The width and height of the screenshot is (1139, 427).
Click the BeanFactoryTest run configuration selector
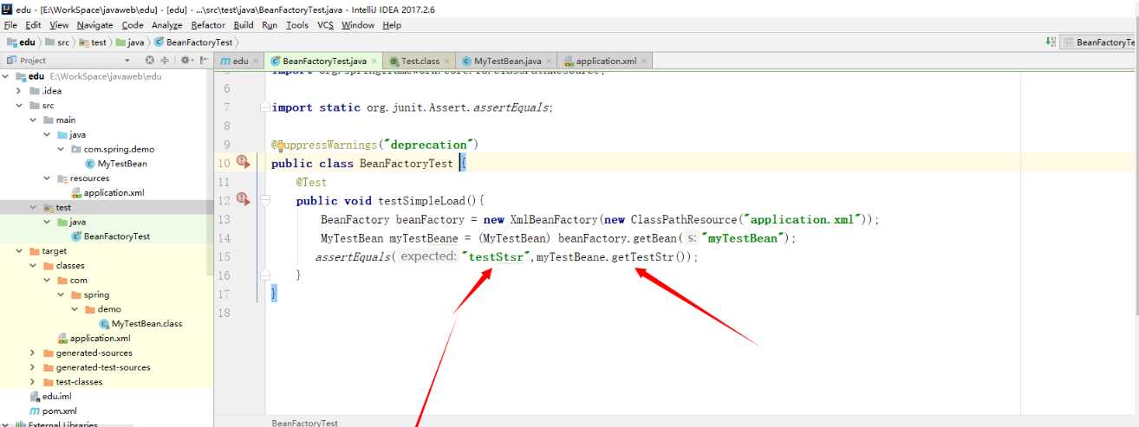click(x=1099, y=42)
